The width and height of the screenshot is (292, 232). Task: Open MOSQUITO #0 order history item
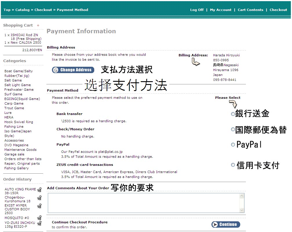tap(17, 218)
